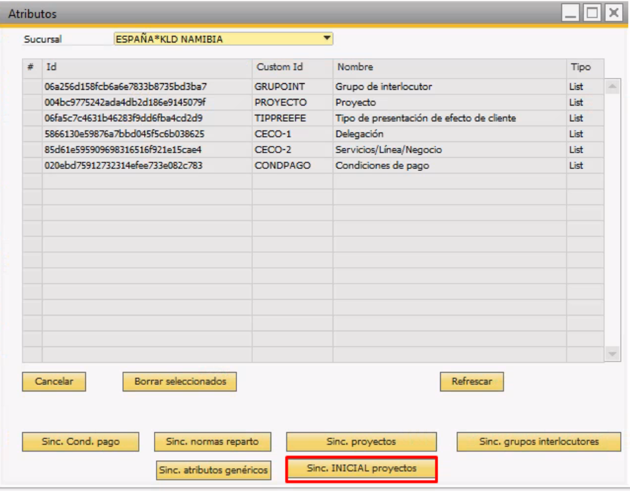
Task: Run Sinc. Cond. pago
Action: [81, 442]
